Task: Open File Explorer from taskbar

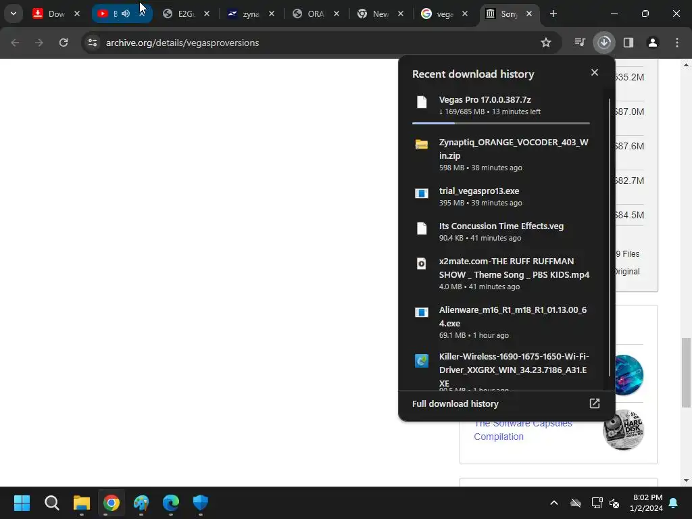Action: 82,503
